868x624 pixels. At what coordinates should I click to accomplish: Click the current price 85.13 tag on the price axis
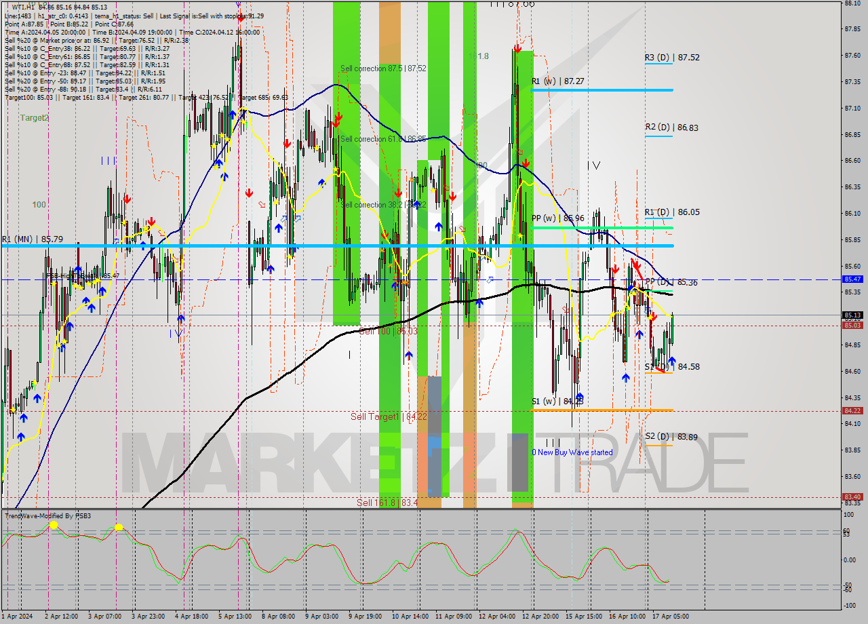click(x=853, y=315)
